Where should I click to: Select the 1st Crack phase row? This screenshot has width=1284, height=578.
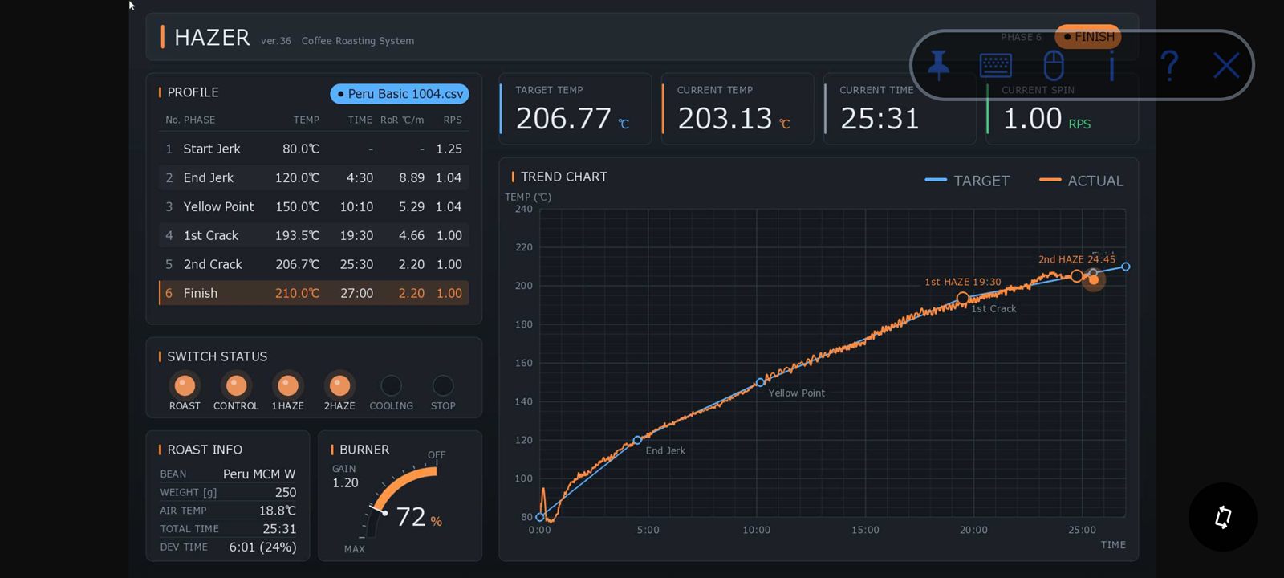pos(314,235)
